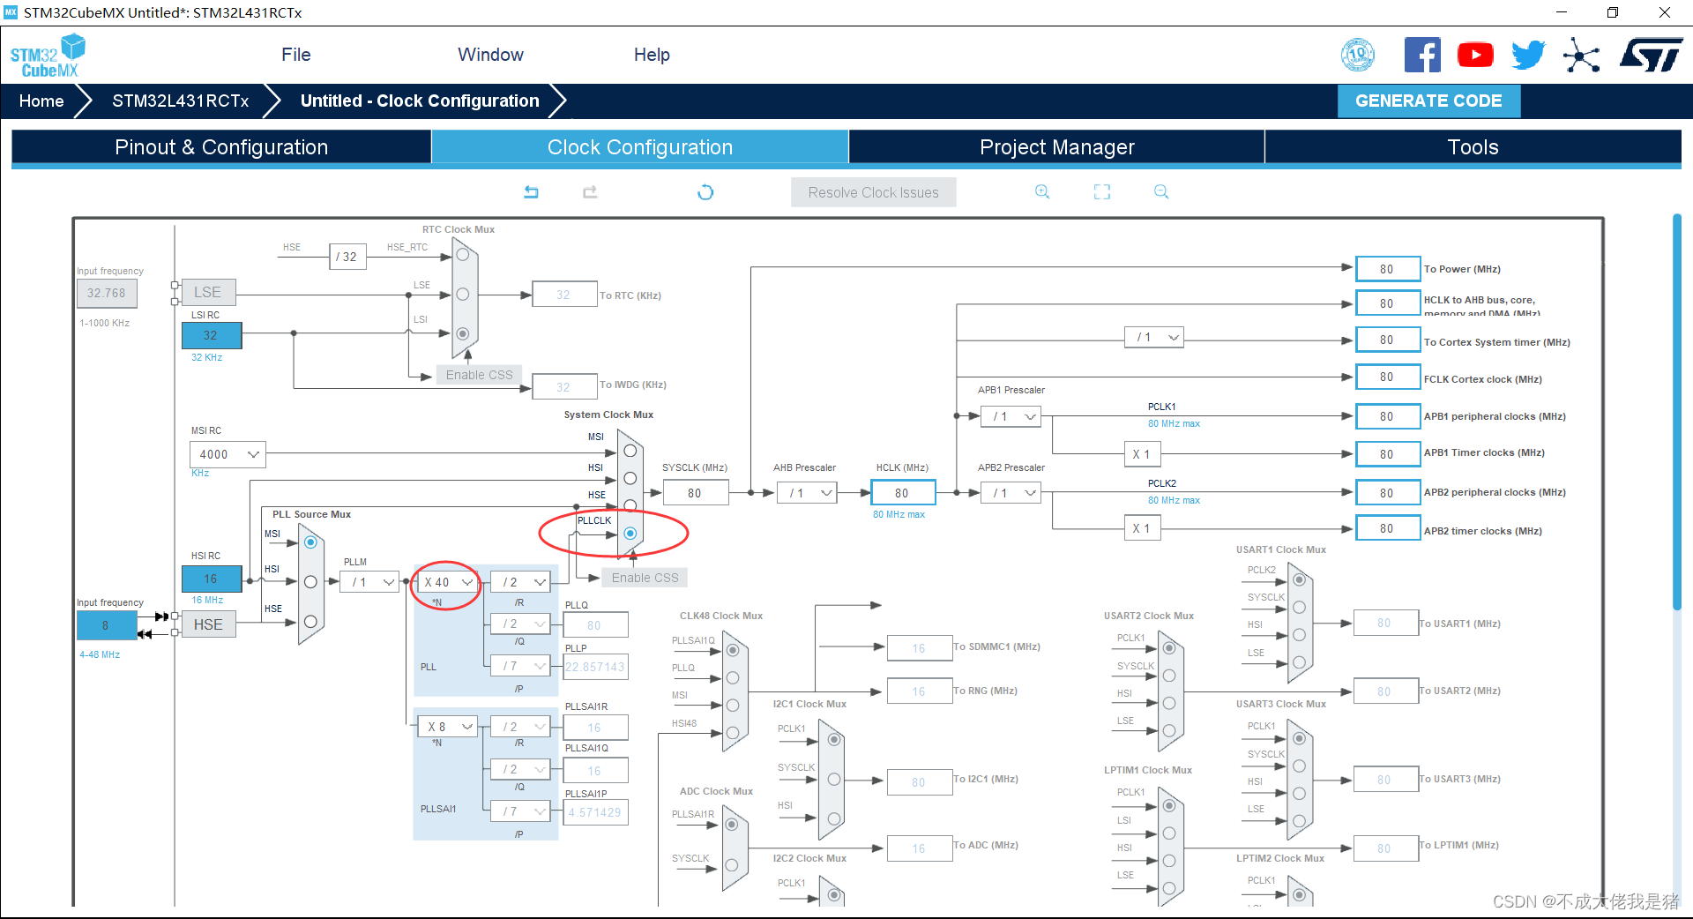Click the fit-to-screen icon
Screen dimensions: 1693x919
click(x=1102, y=191)
